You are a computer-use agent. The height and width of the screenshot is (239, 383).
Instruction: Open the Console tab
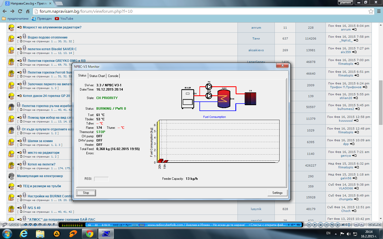pyautogui.click(x=113, y=76)
